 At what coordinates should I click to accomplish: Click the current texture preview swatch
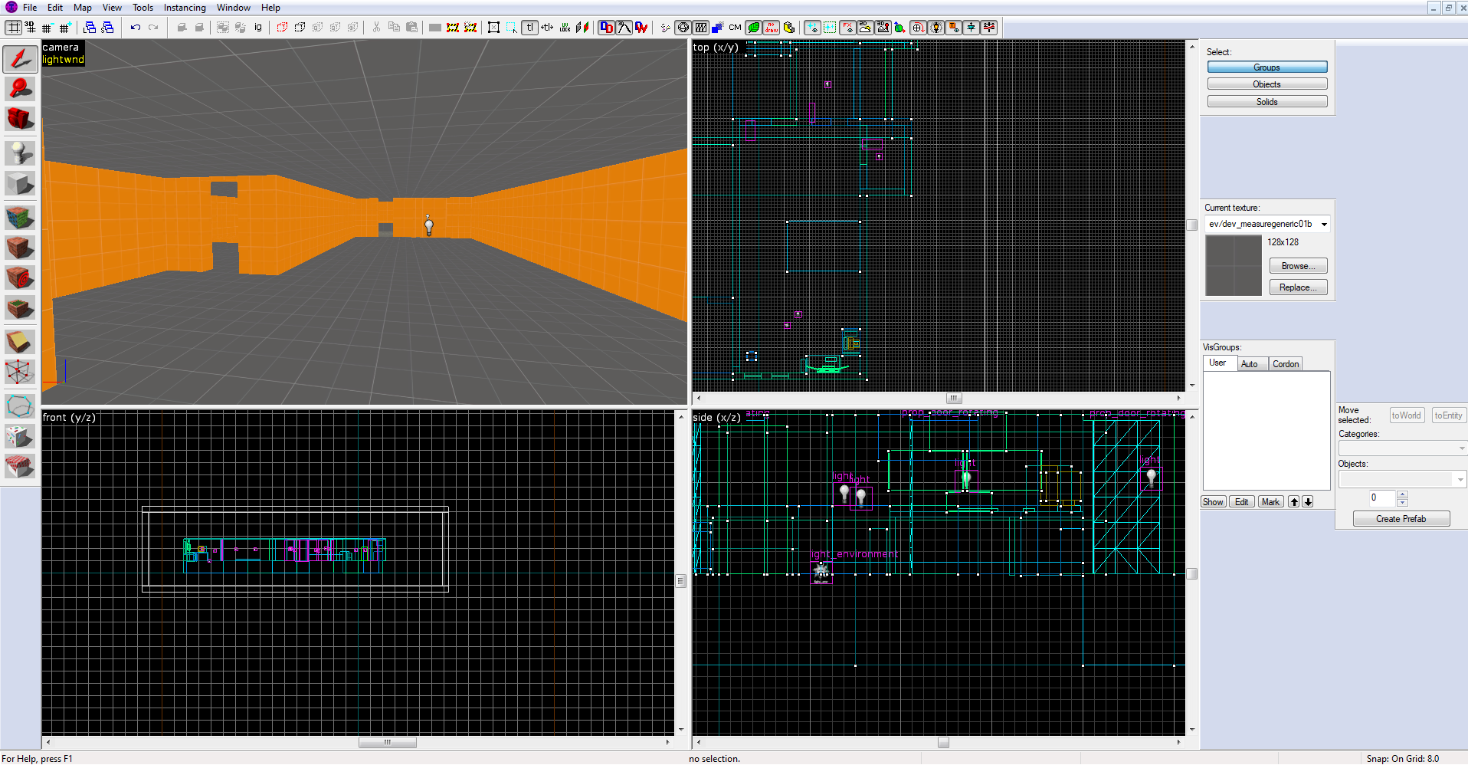tap(1233, 265)
